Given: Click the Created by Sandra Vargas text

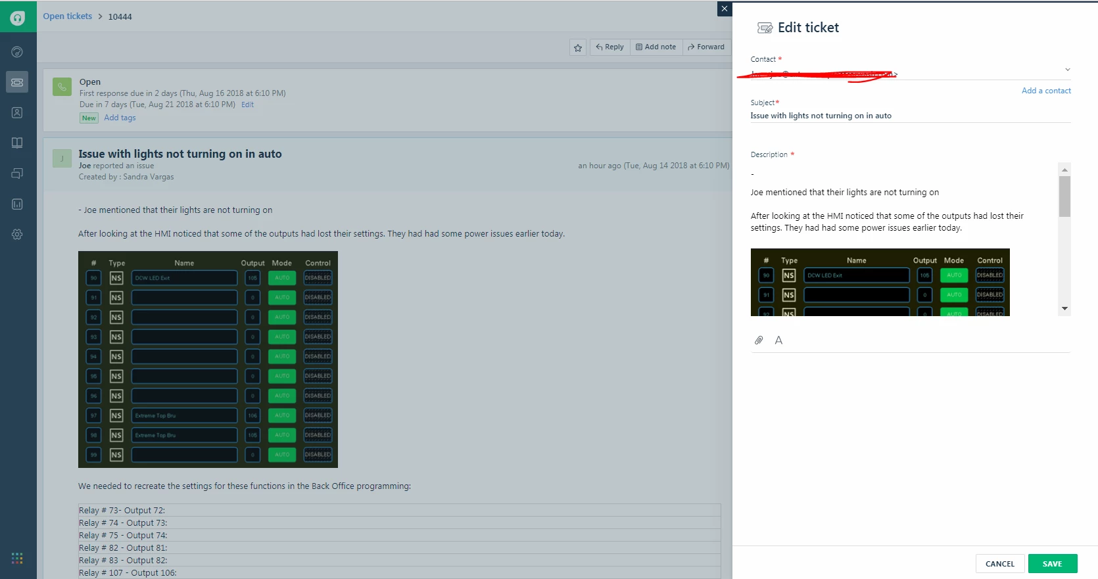Looking at the screenshot, I should (126, 177).
